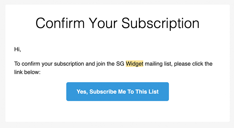Click the word SG before Widget

click(120, 64)
